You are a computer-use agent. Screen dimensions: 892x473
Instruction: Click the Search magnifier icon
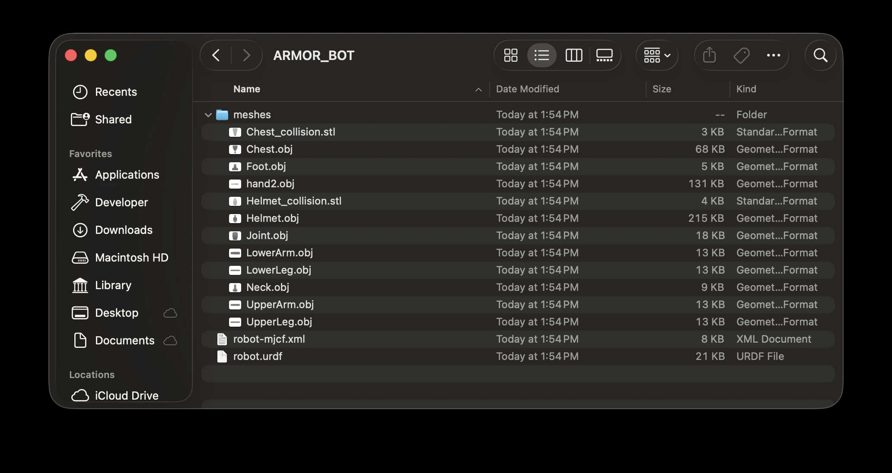pos(820,55)
